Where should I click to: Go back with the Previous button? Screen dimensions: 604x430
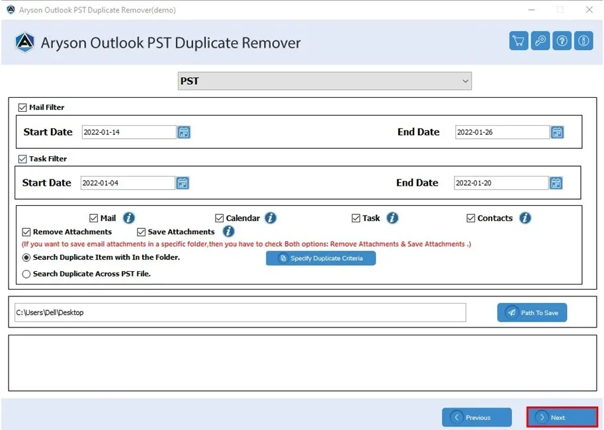(476, 417)
